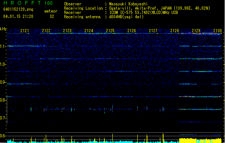
Task: Select the filename 0401152120.png
Action: point(18,10)
